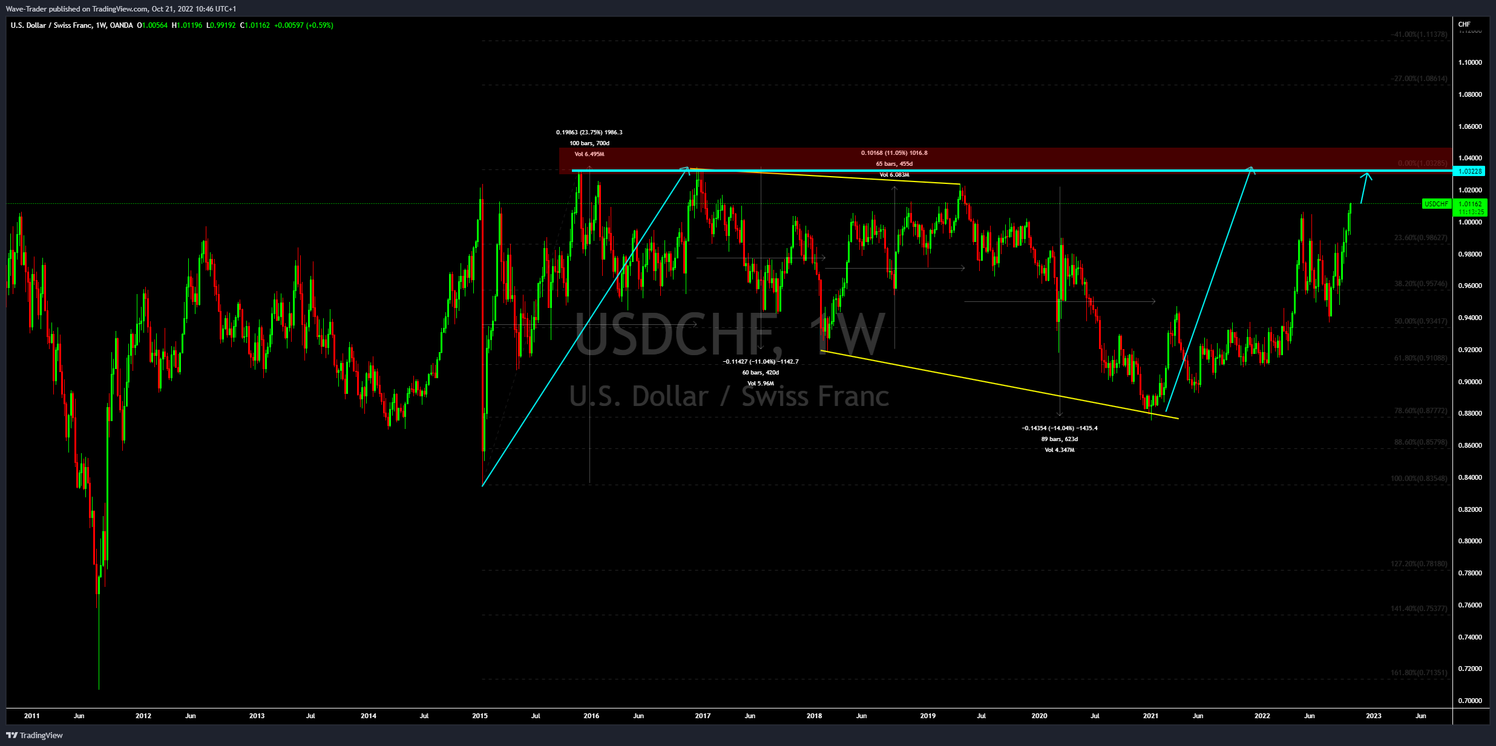Image resolution: width=1496 pixels, height=746 pixels.
Task: Click the 65 bars, 455d measurement text
Action: click(894, 164)
